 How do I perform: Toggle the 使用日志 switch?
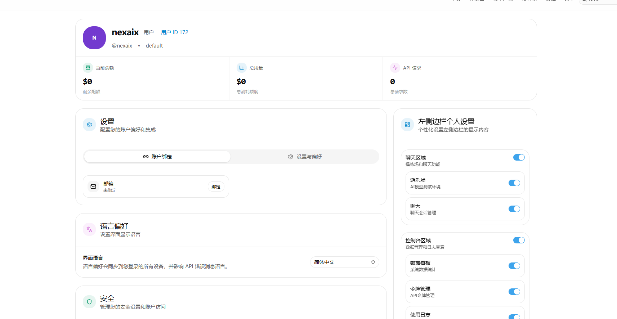point(514,317)
